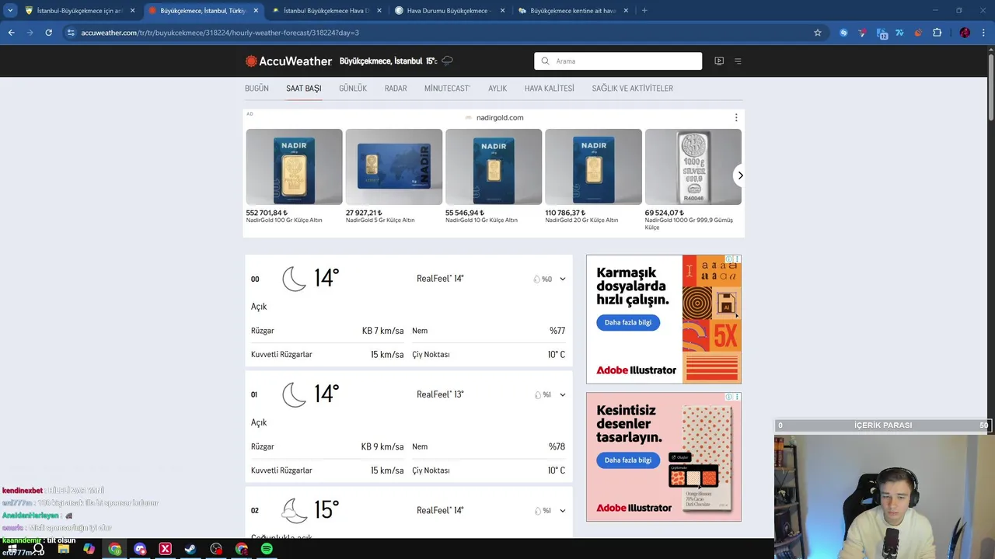Viewport: 995px width, 559px height.
Task: Click the video icon beside the search box
Action: click(x=719, y=61)
